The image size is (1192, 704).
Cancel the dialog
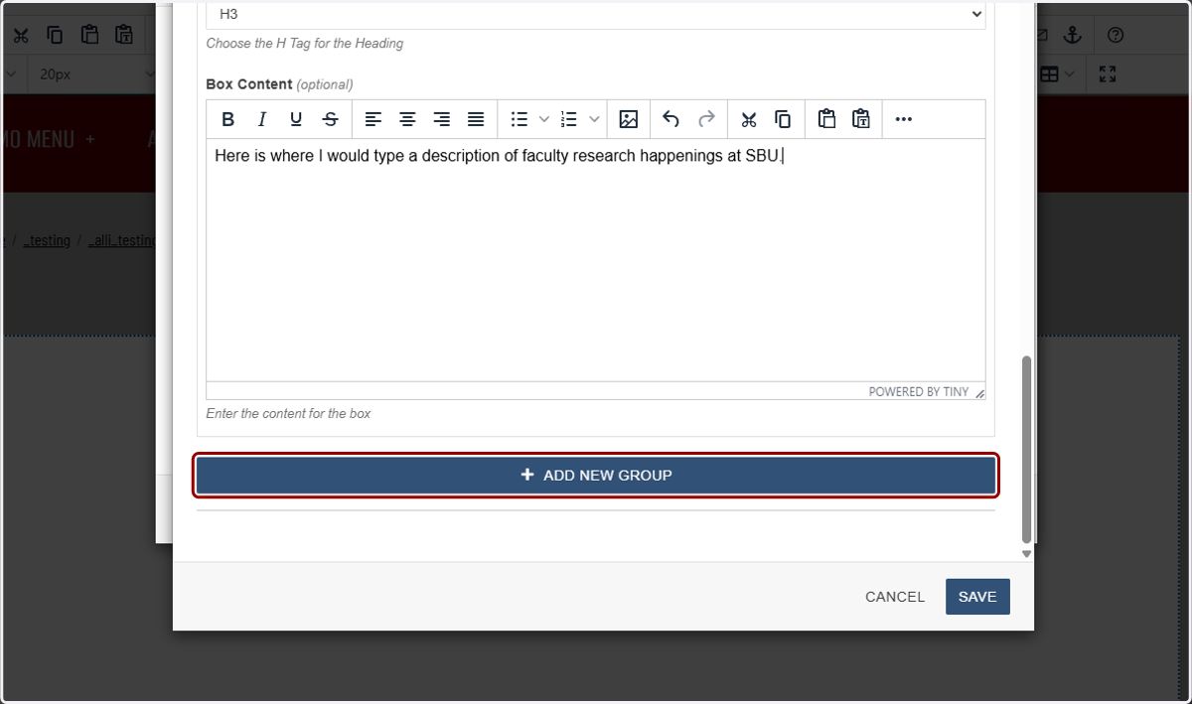point(895,597)
